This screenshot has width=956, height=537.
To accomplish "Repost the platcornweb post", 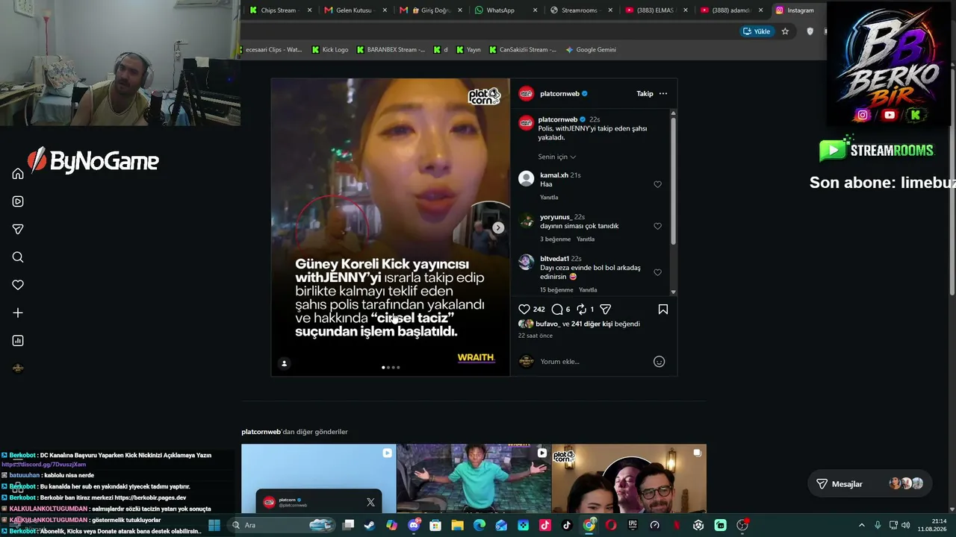I will (582, 309).
